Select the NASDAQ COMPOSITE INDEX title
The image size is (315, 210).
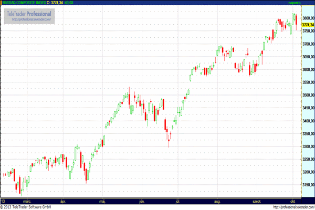coord(24,3)
